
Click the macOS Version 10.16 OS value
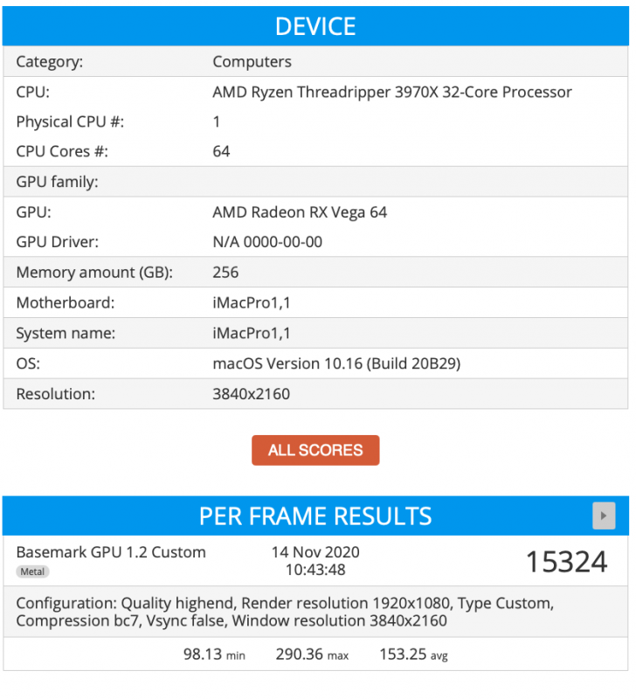click(x=336, y=363)
